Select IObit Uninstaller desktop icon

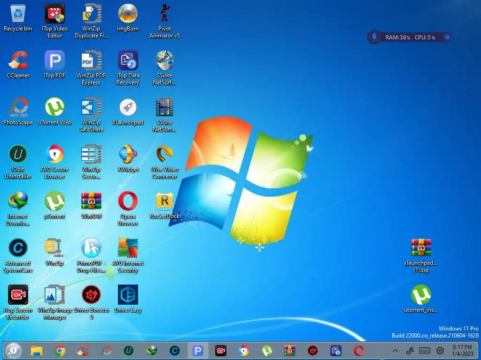pos(18,162)
